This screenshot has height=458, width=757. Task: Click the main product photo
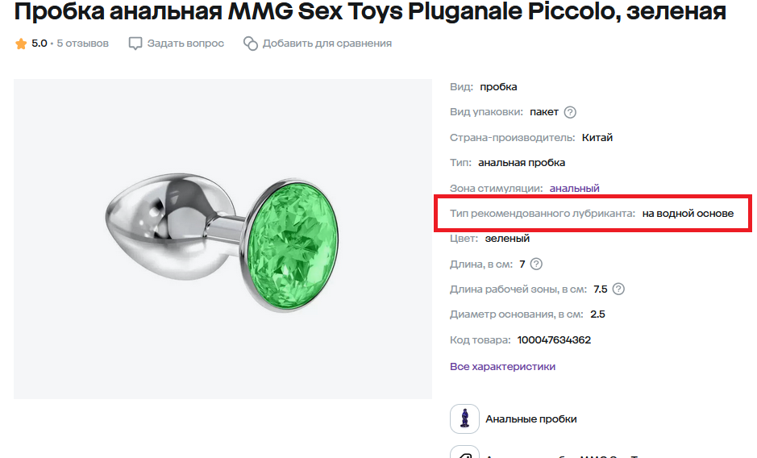(x=223, y=239)
